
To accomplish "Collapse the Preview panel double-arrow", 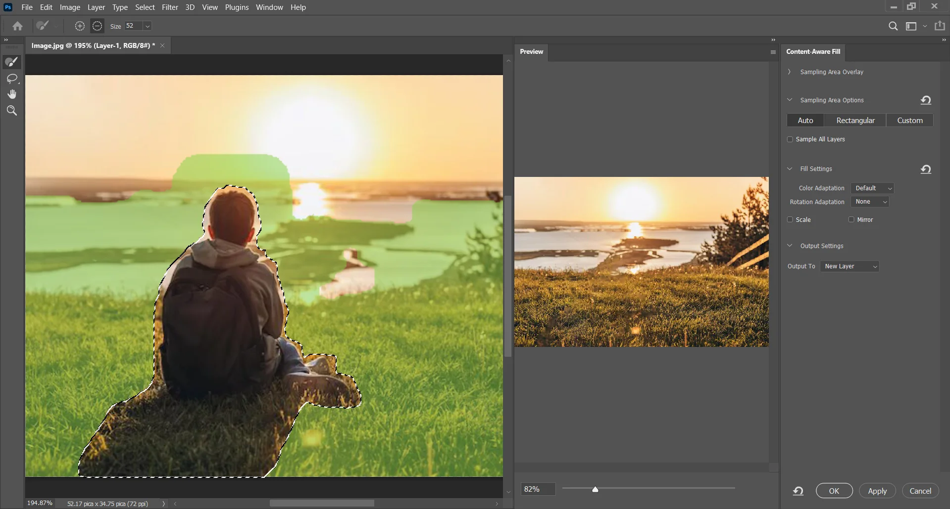I will click(773, 40).
